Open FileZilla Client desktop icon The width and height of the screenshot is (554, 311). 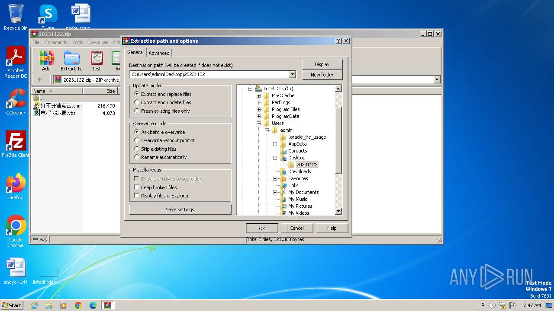(x=16, y=144)
